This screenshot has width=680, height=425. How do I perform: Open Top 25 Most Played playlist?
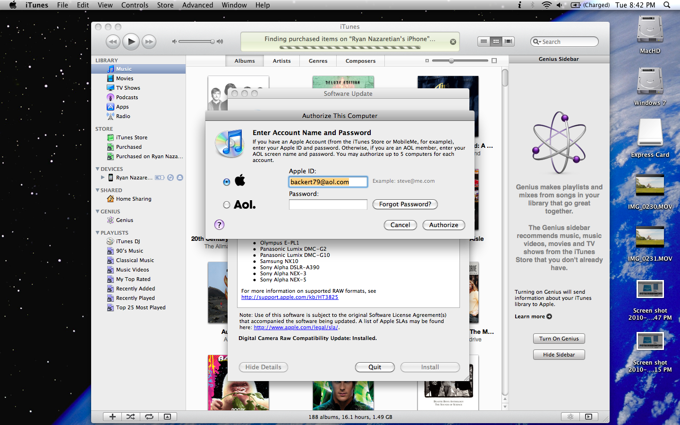[141, 307]
